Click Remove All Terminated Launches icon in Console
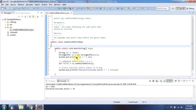196x110 pixels. (156, 81)
